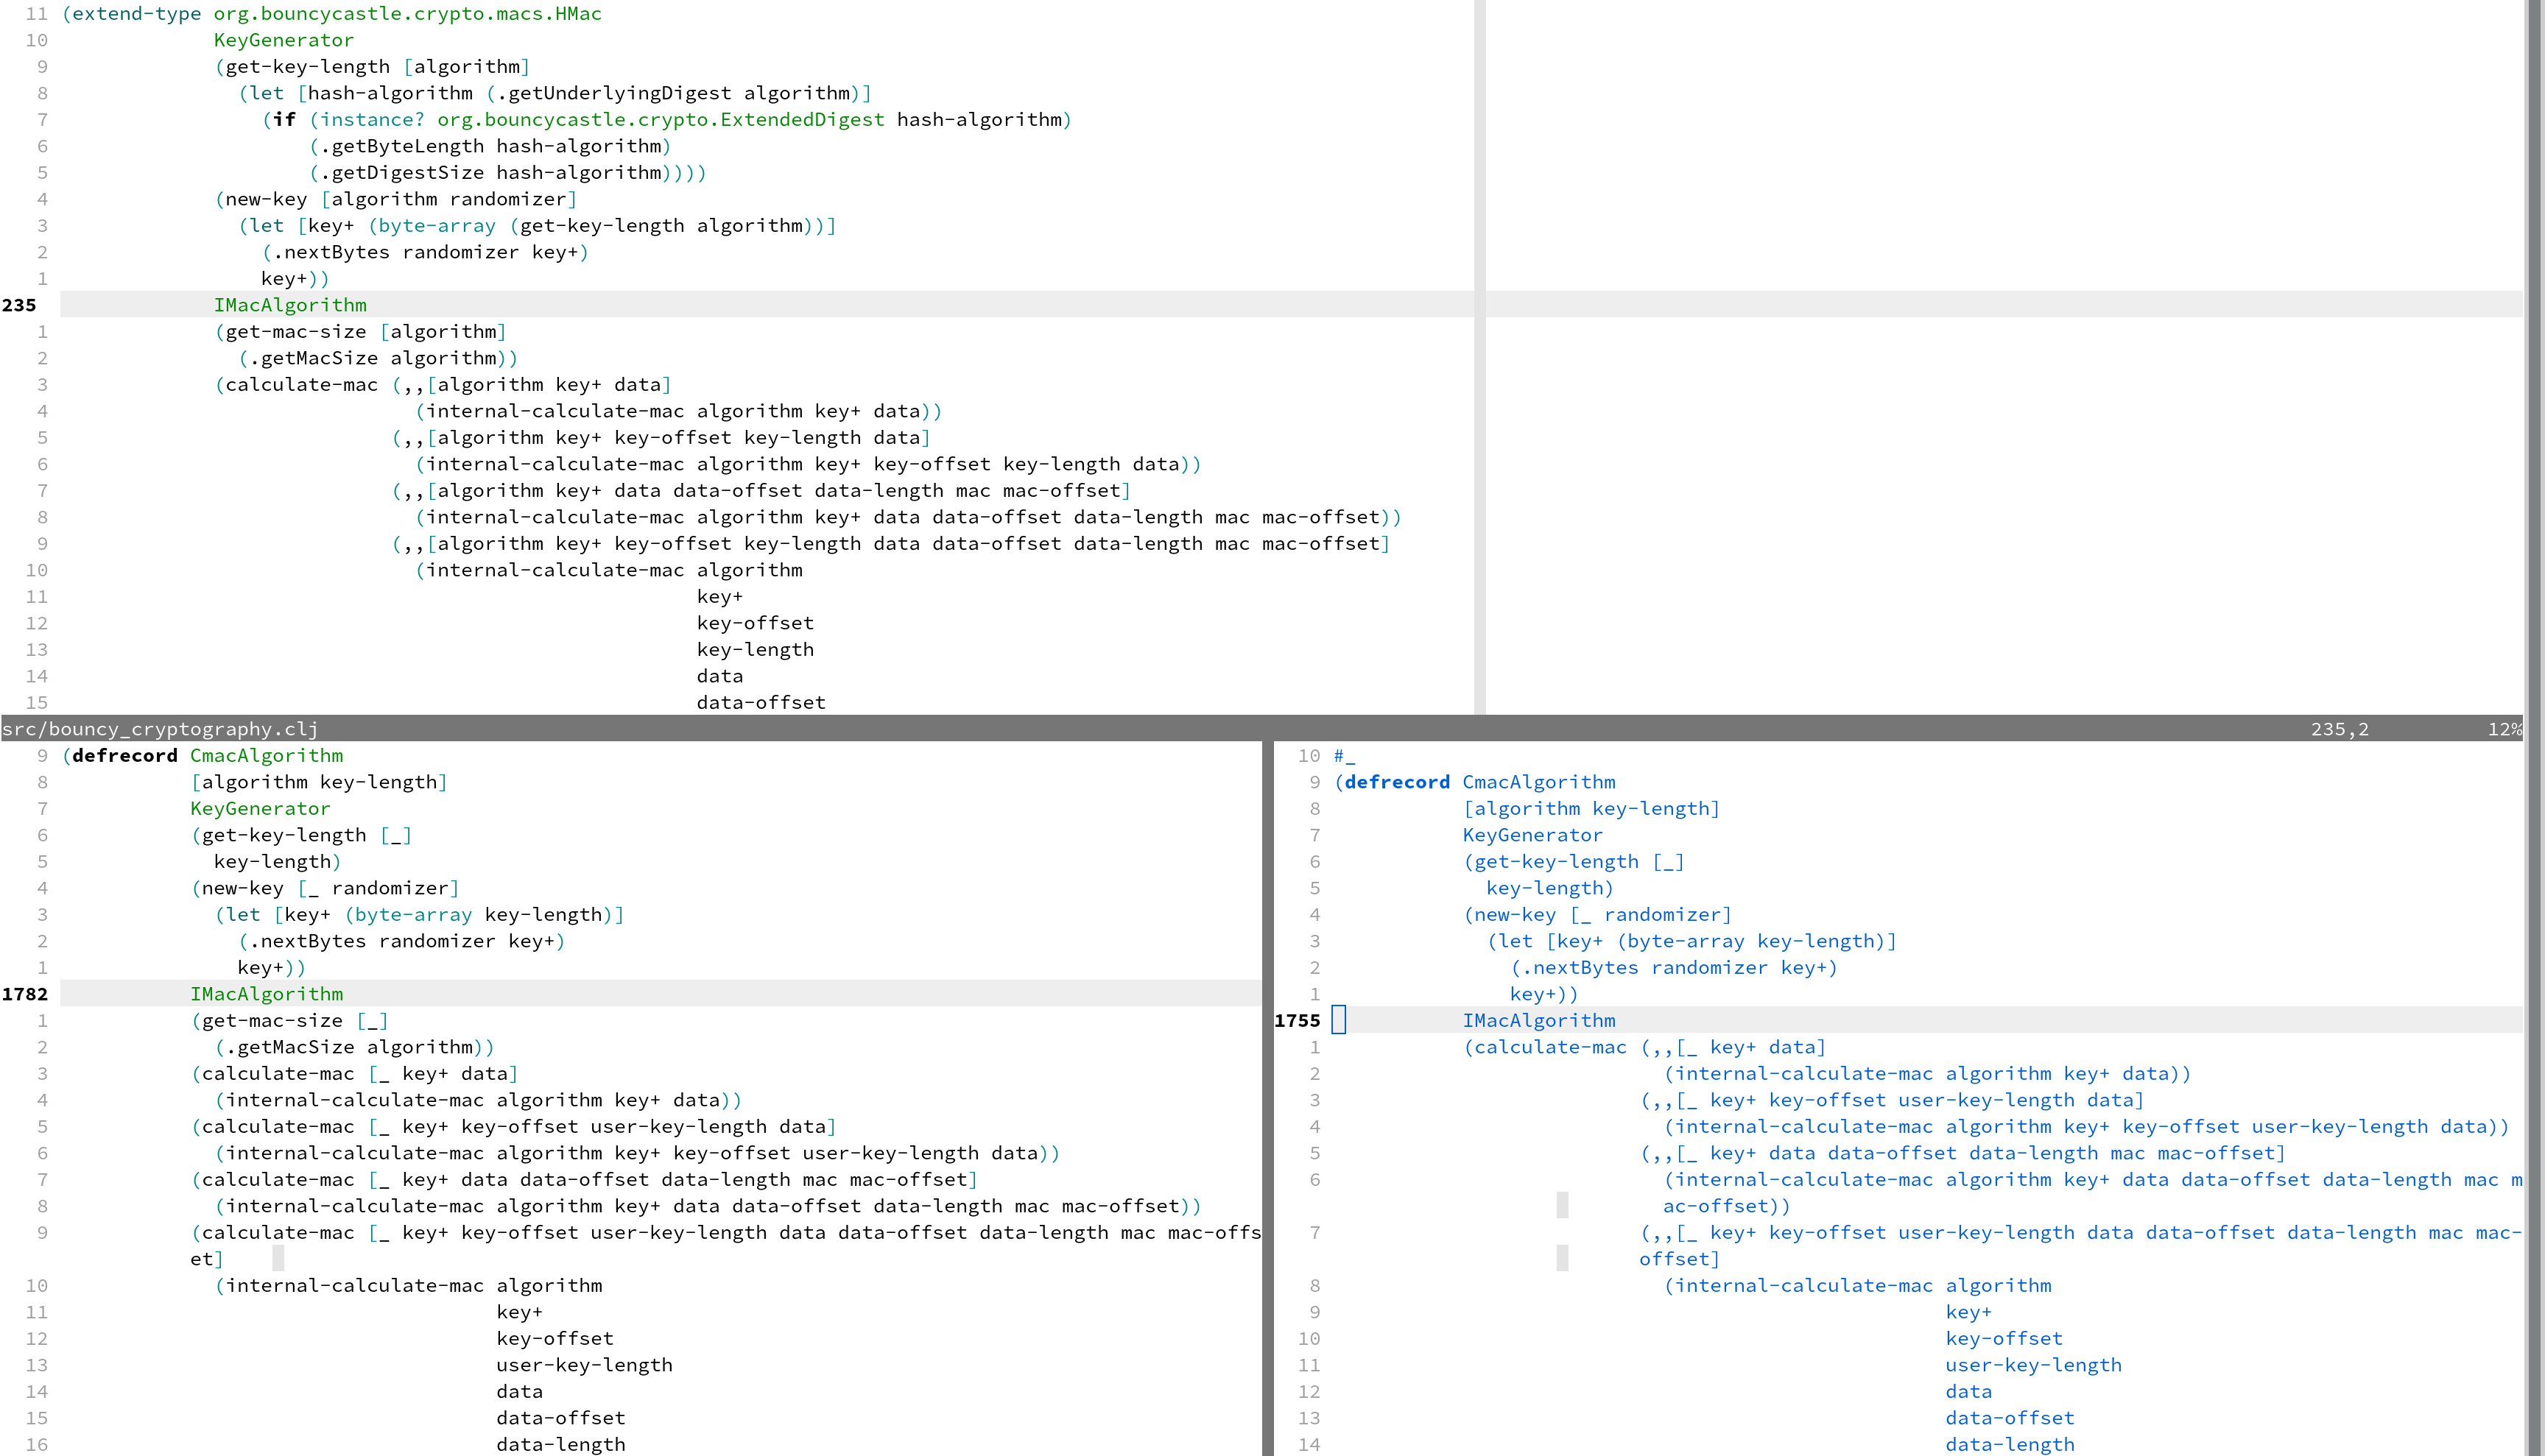Click the wrapped ac-offset)) continuation line
The width and height of the screenshot is (2545, 1456).
coord(1727,1206)
